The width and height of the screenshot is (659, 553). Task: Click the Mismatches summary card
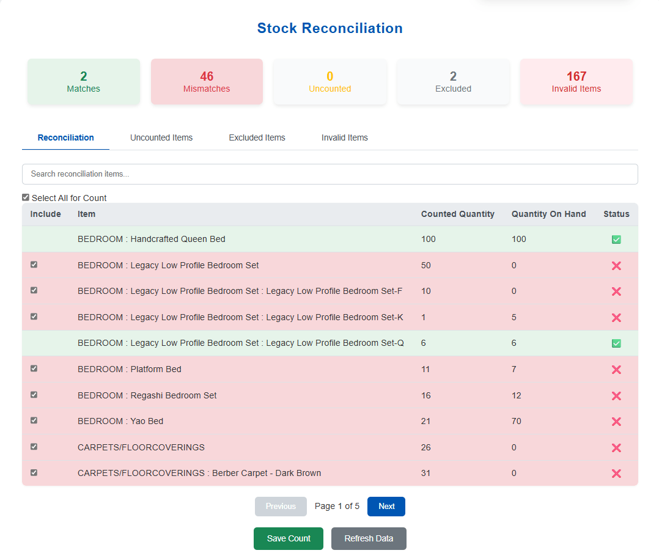[207, 82]
